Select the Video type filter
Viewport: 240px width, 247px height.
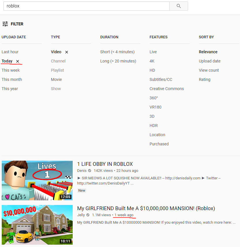pos(56,52)
